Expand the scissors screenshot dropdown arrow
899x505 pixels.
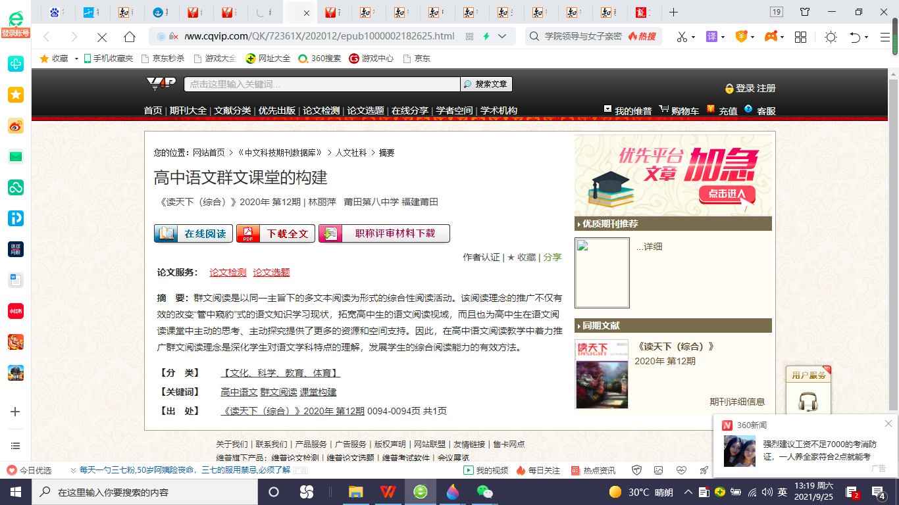[x=694, y=37]
